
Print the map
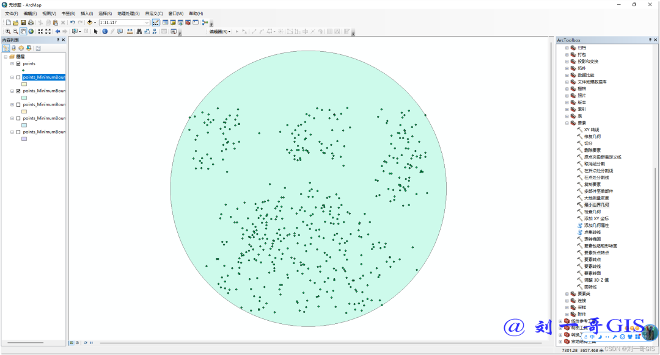coord(31,23)
